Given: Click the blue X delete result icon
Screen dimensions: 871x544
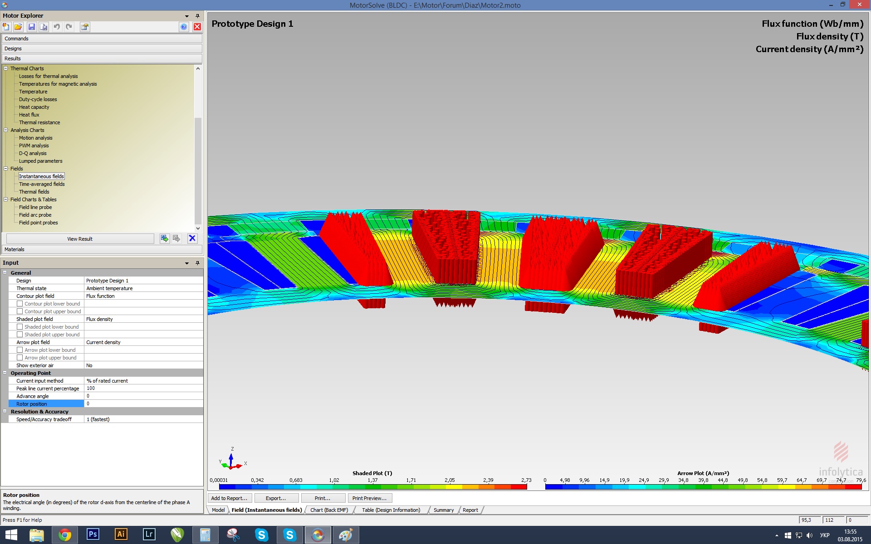Looking at the screenshot, I should pos(192,238).
